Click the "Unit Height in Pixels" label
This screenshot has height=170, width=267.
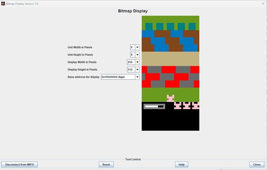80,55
